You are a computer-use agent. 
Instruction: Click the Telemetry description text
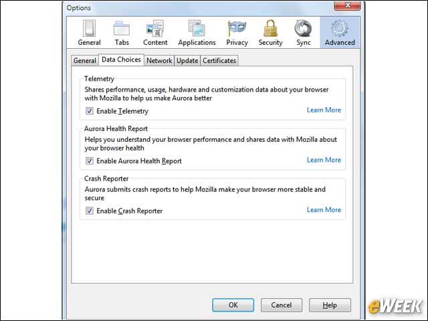point(207,94)
